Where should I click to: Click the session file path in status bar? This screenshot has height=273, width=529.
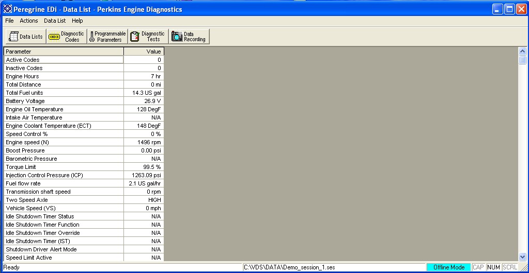point(290,267)
